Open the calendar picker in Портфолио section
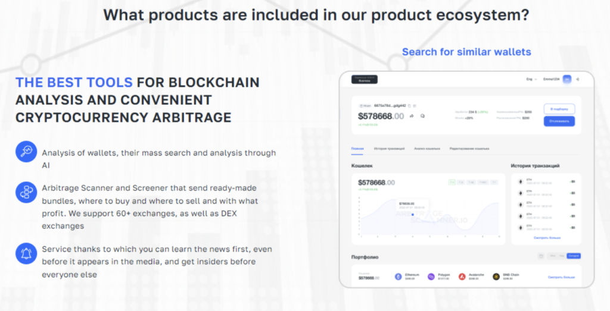The width and height of the screenshot is (610, 311). (x=541, y=256)
